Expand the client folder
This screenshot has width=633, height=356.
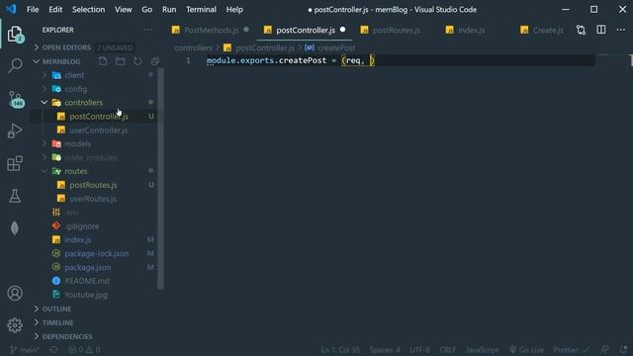[74, 75]
